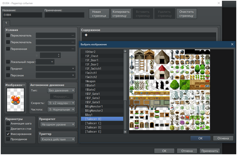Select the highlighted red mushroom tile in tileset
The height and width of the screenshot is (155, 237).
[187, 117]
